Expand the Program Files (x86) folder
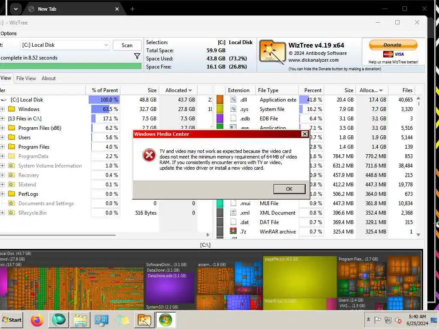439x329 pixels. pos(2,128)
